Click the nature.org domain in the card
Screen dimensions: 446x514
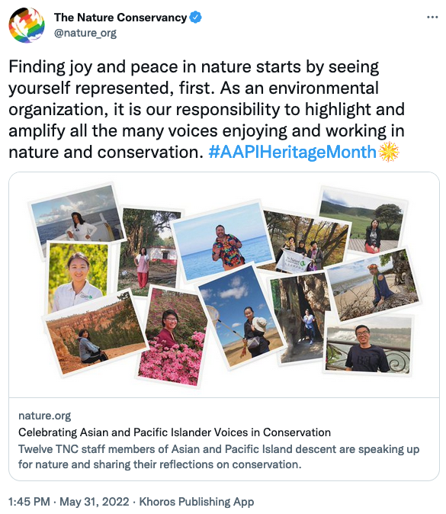pos(44,416)
